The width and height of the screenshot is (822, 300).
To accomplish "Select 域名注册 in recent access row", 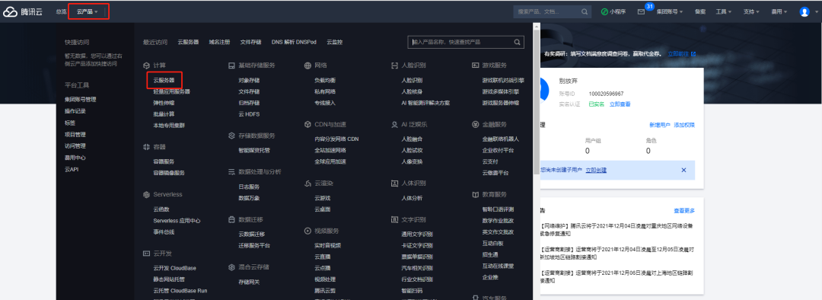I will click(219, 42).
